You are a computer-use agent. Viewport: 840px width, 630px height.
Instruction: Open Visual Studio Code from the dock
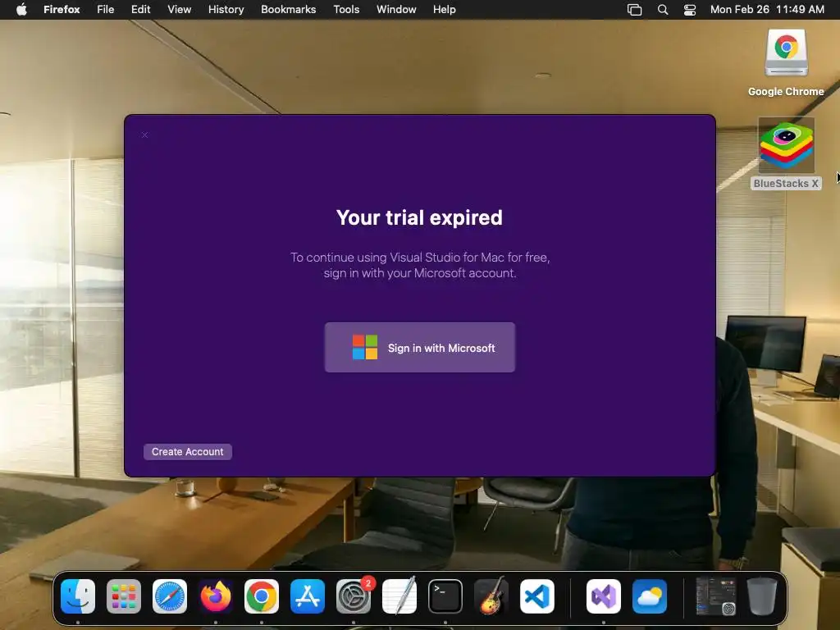(537, 596)
